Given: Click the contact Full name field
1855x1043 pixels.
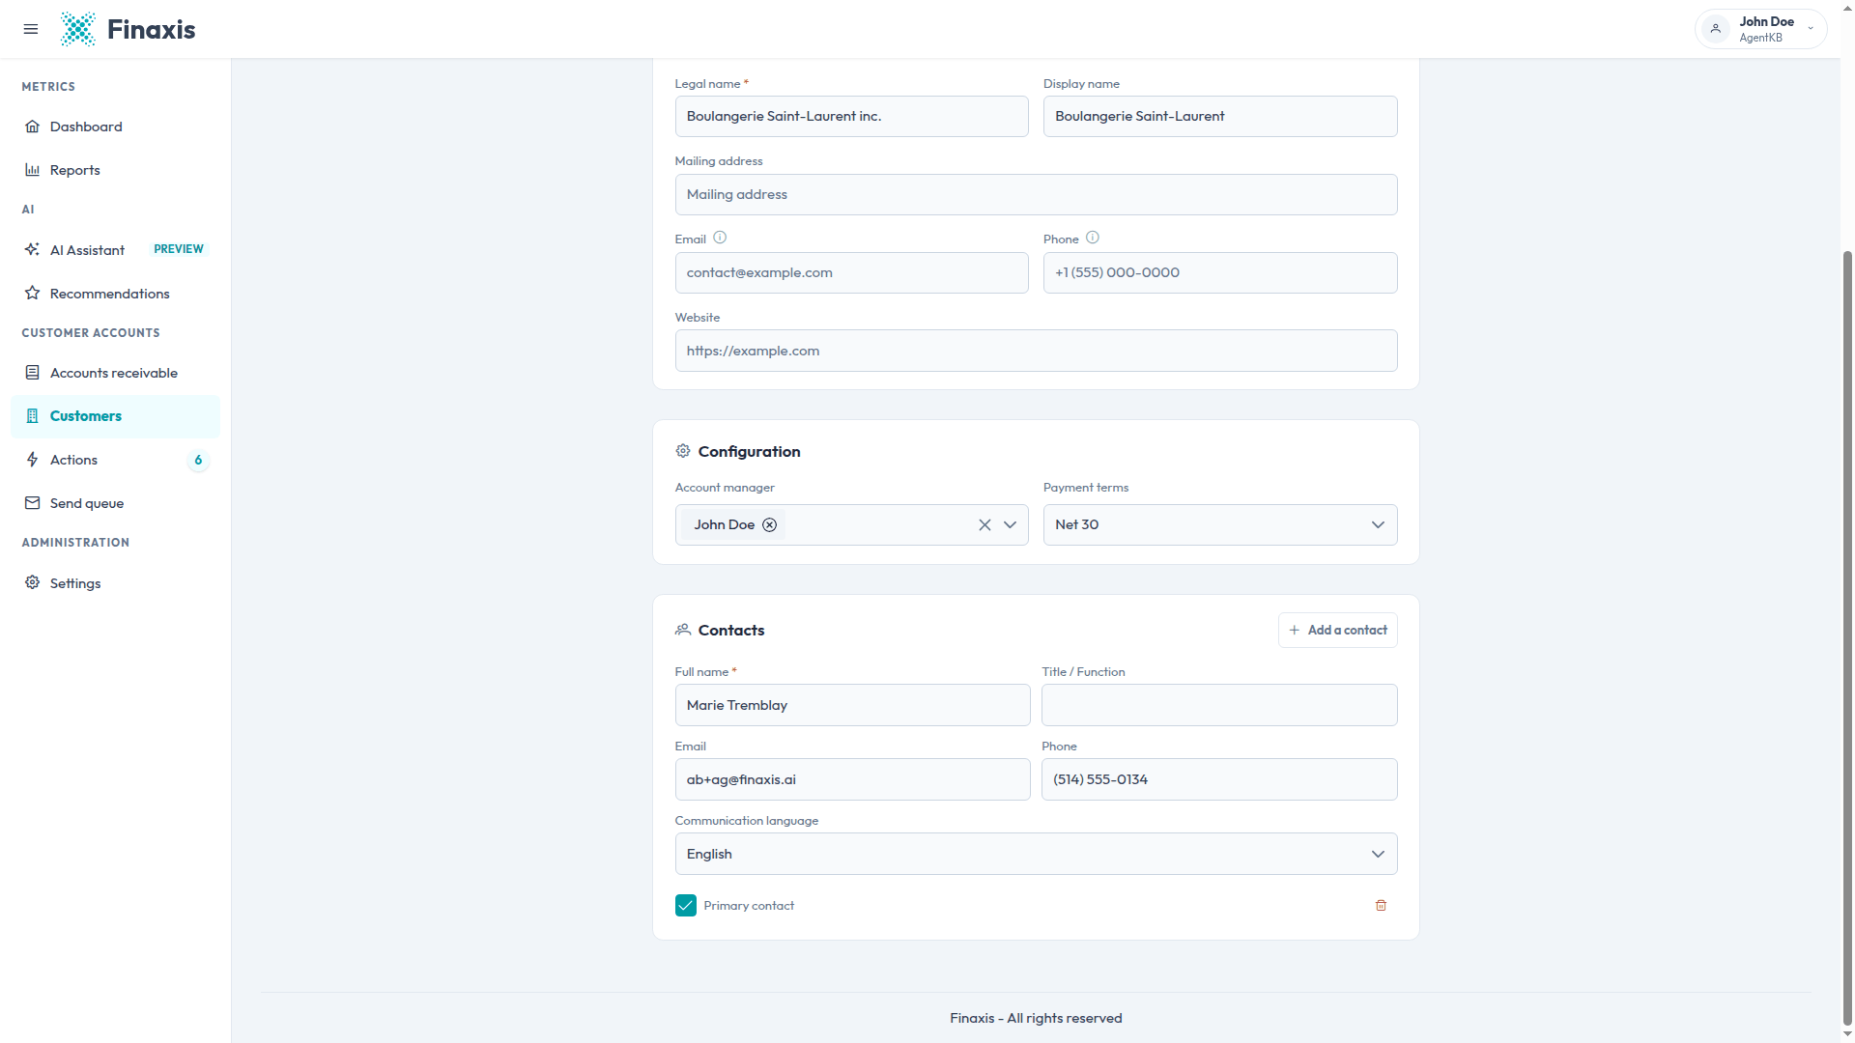Looking at the screenshot, I should coord(852,705).
